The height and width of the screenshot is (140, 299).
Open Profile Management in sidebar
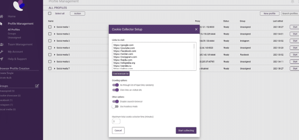21,24
